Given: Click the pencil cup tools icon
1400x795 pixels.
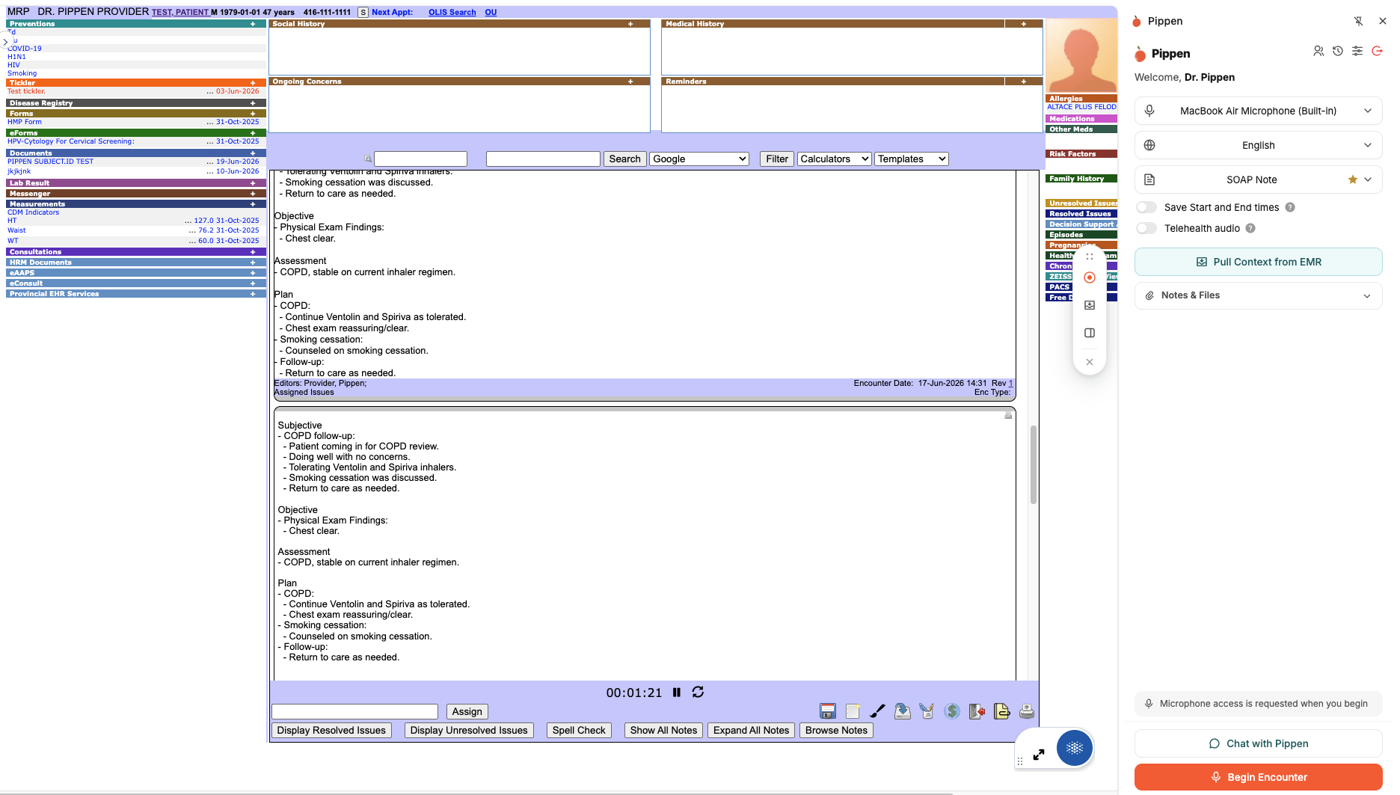Looking at the screenshot, I should pyautogui.click(x=927, y=711).
